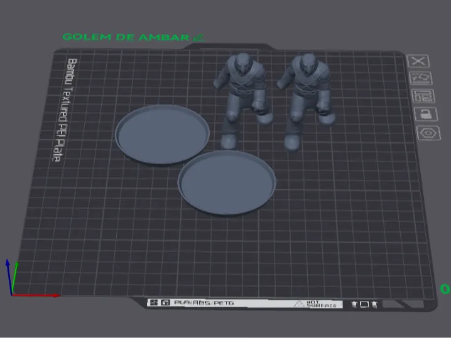This screenshot has height=338, width=451.
Task: Select the upper-left round base disc
Action: pos(162,134)
